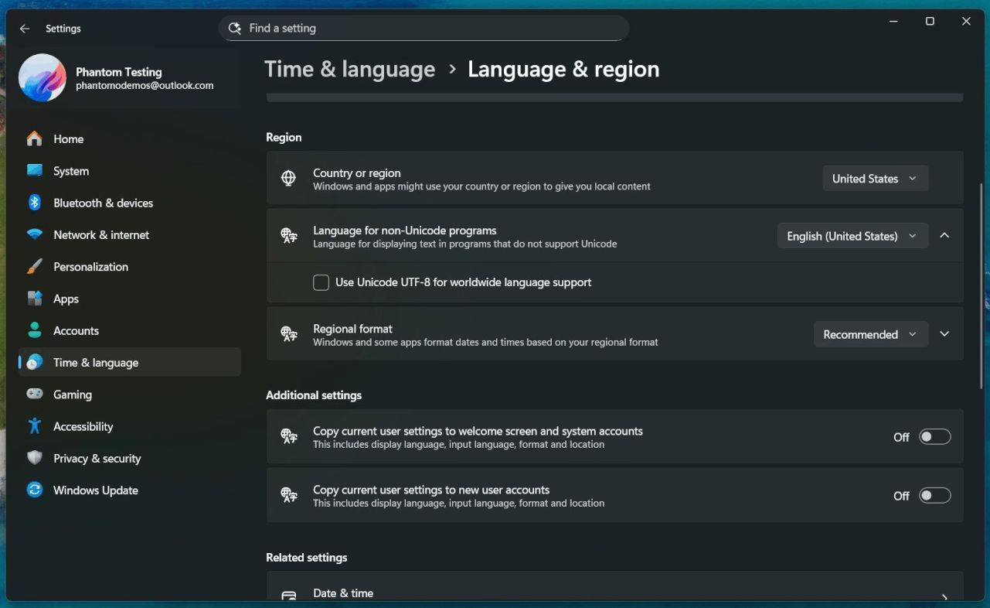This screenshot has height=608, width=990.
Task: Click the Additional settings heading
Action: (x=314, y=395)
